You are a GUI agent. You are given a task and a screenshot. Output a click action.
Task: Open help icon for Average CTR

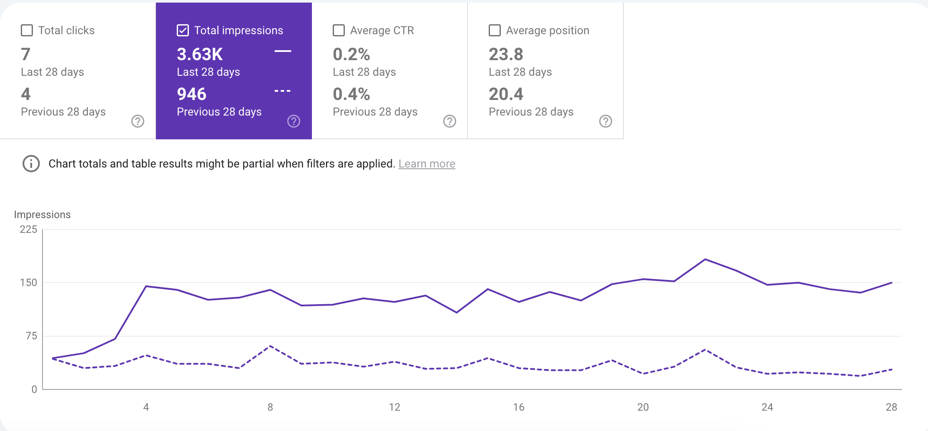[x=450, y=121]
